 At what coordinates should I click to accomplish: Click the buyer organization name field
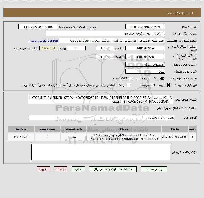click(105, 33)
